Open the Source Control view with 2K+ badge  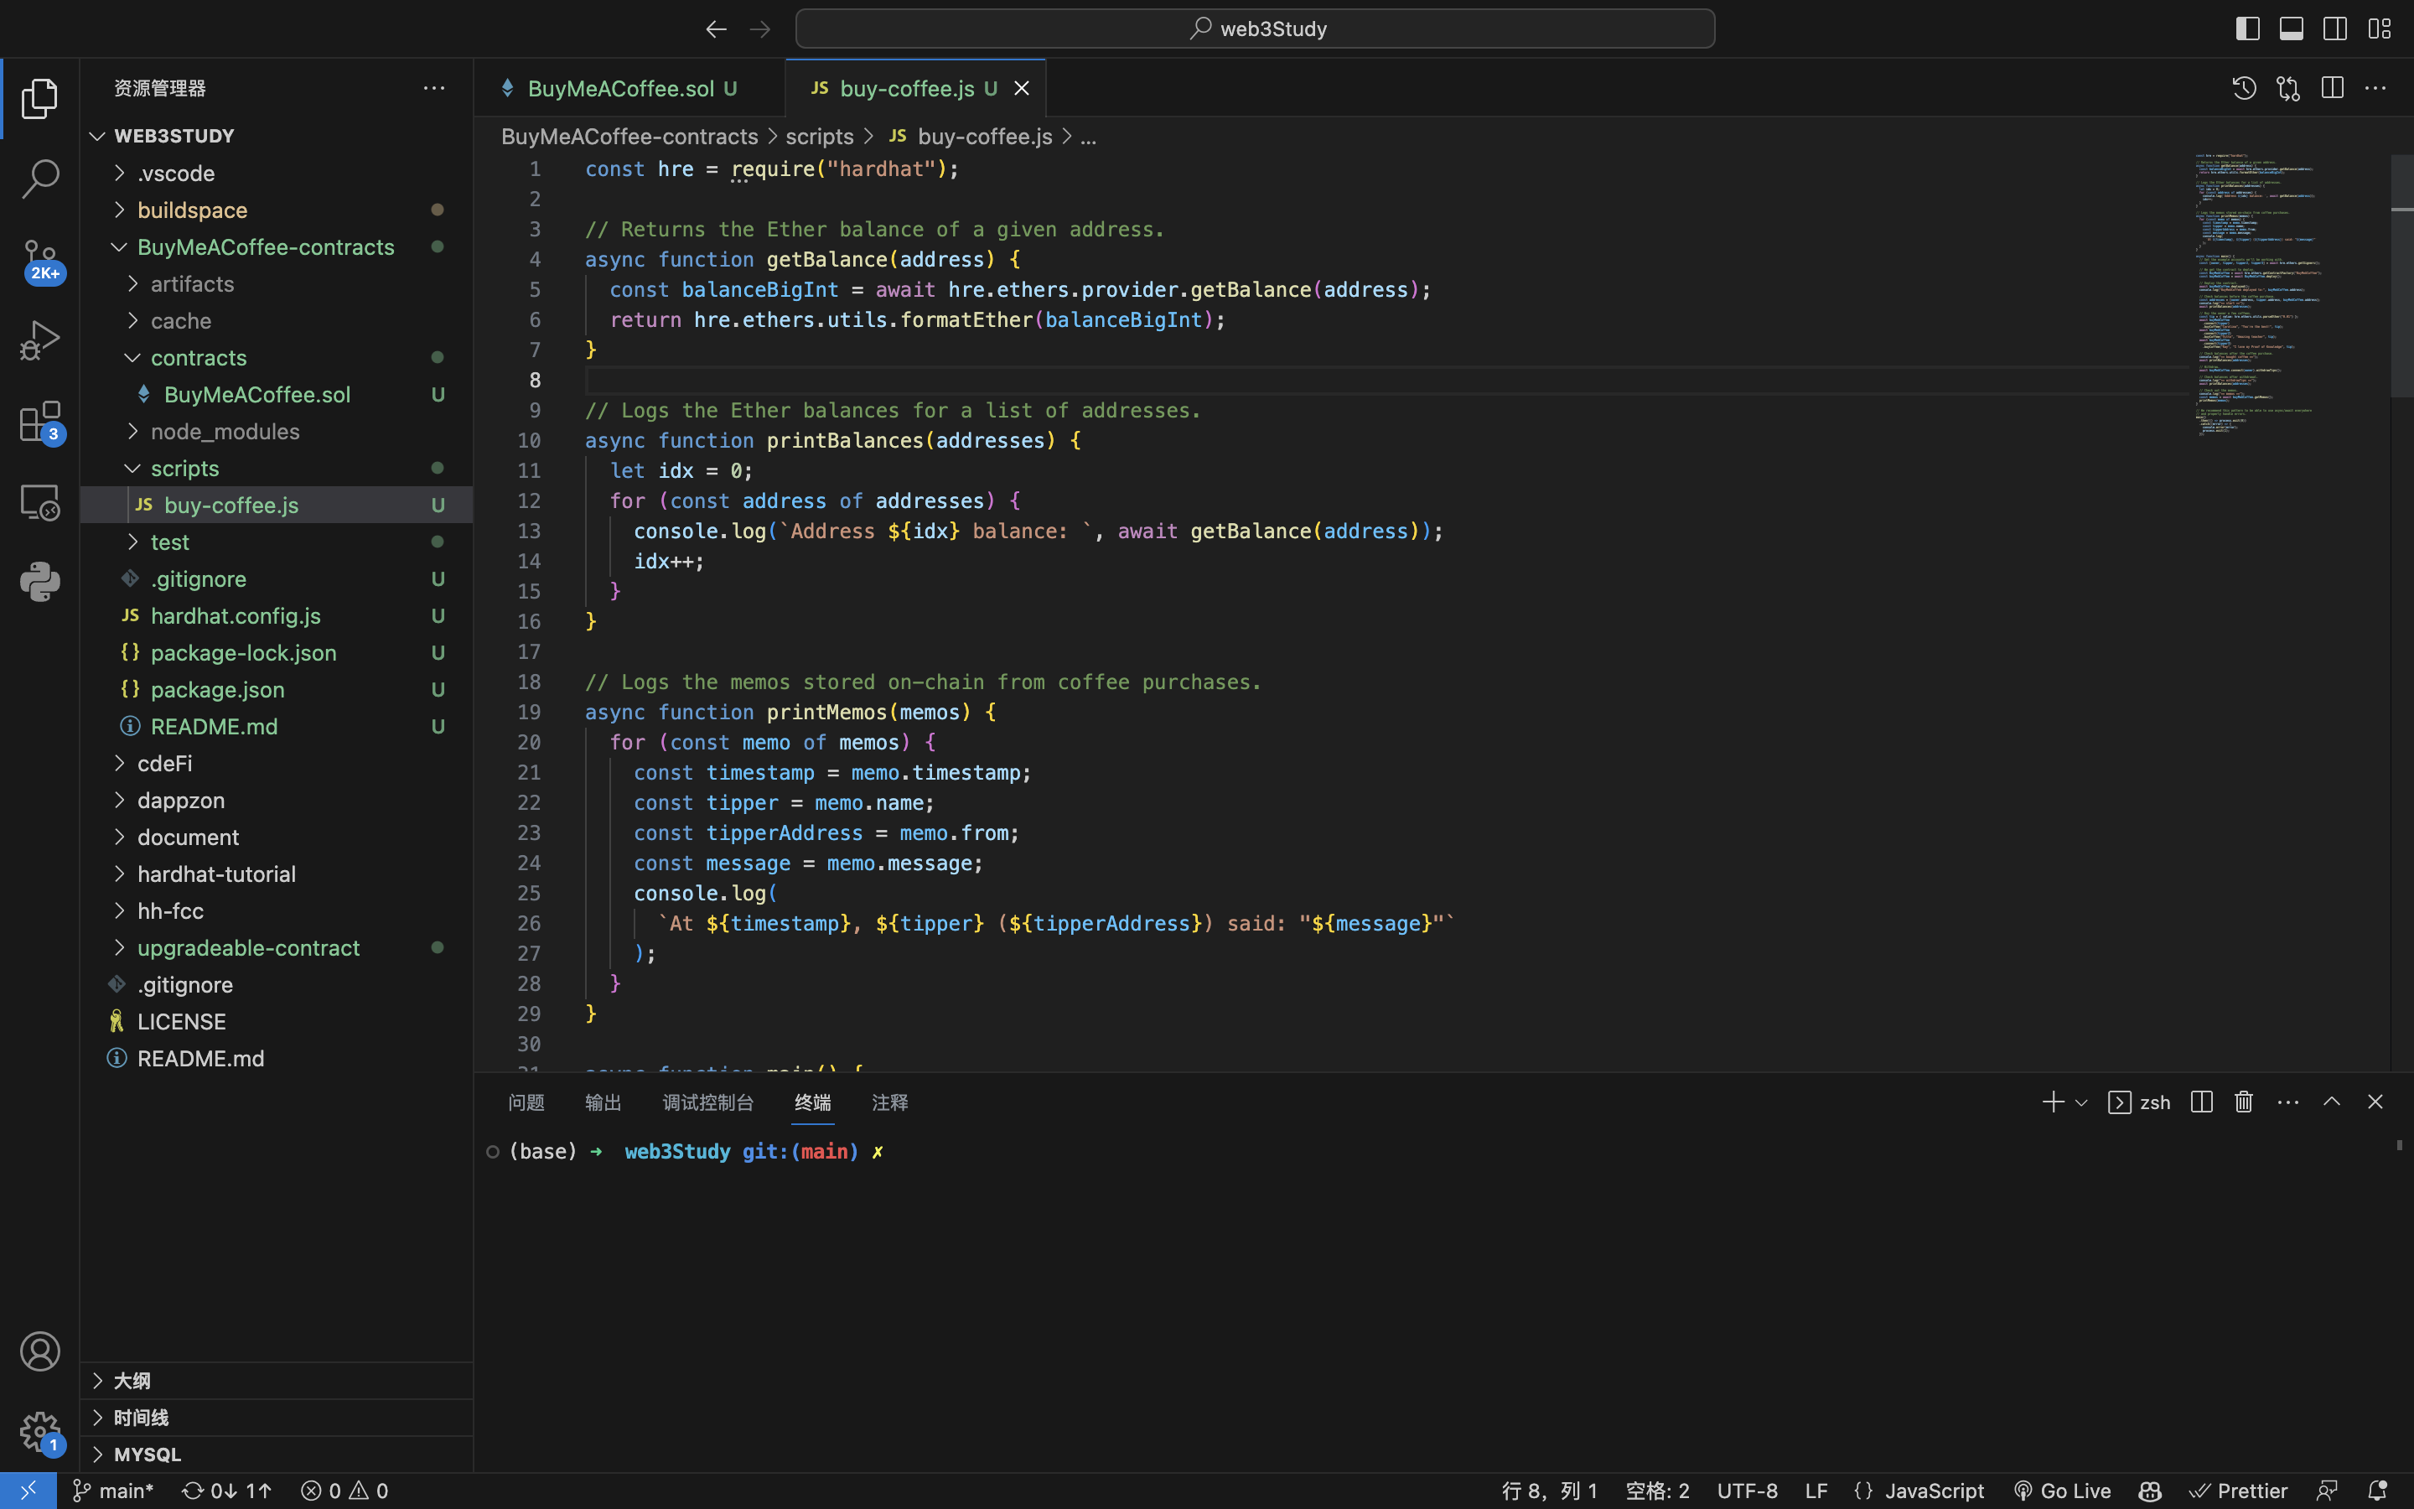coord(40,261)
